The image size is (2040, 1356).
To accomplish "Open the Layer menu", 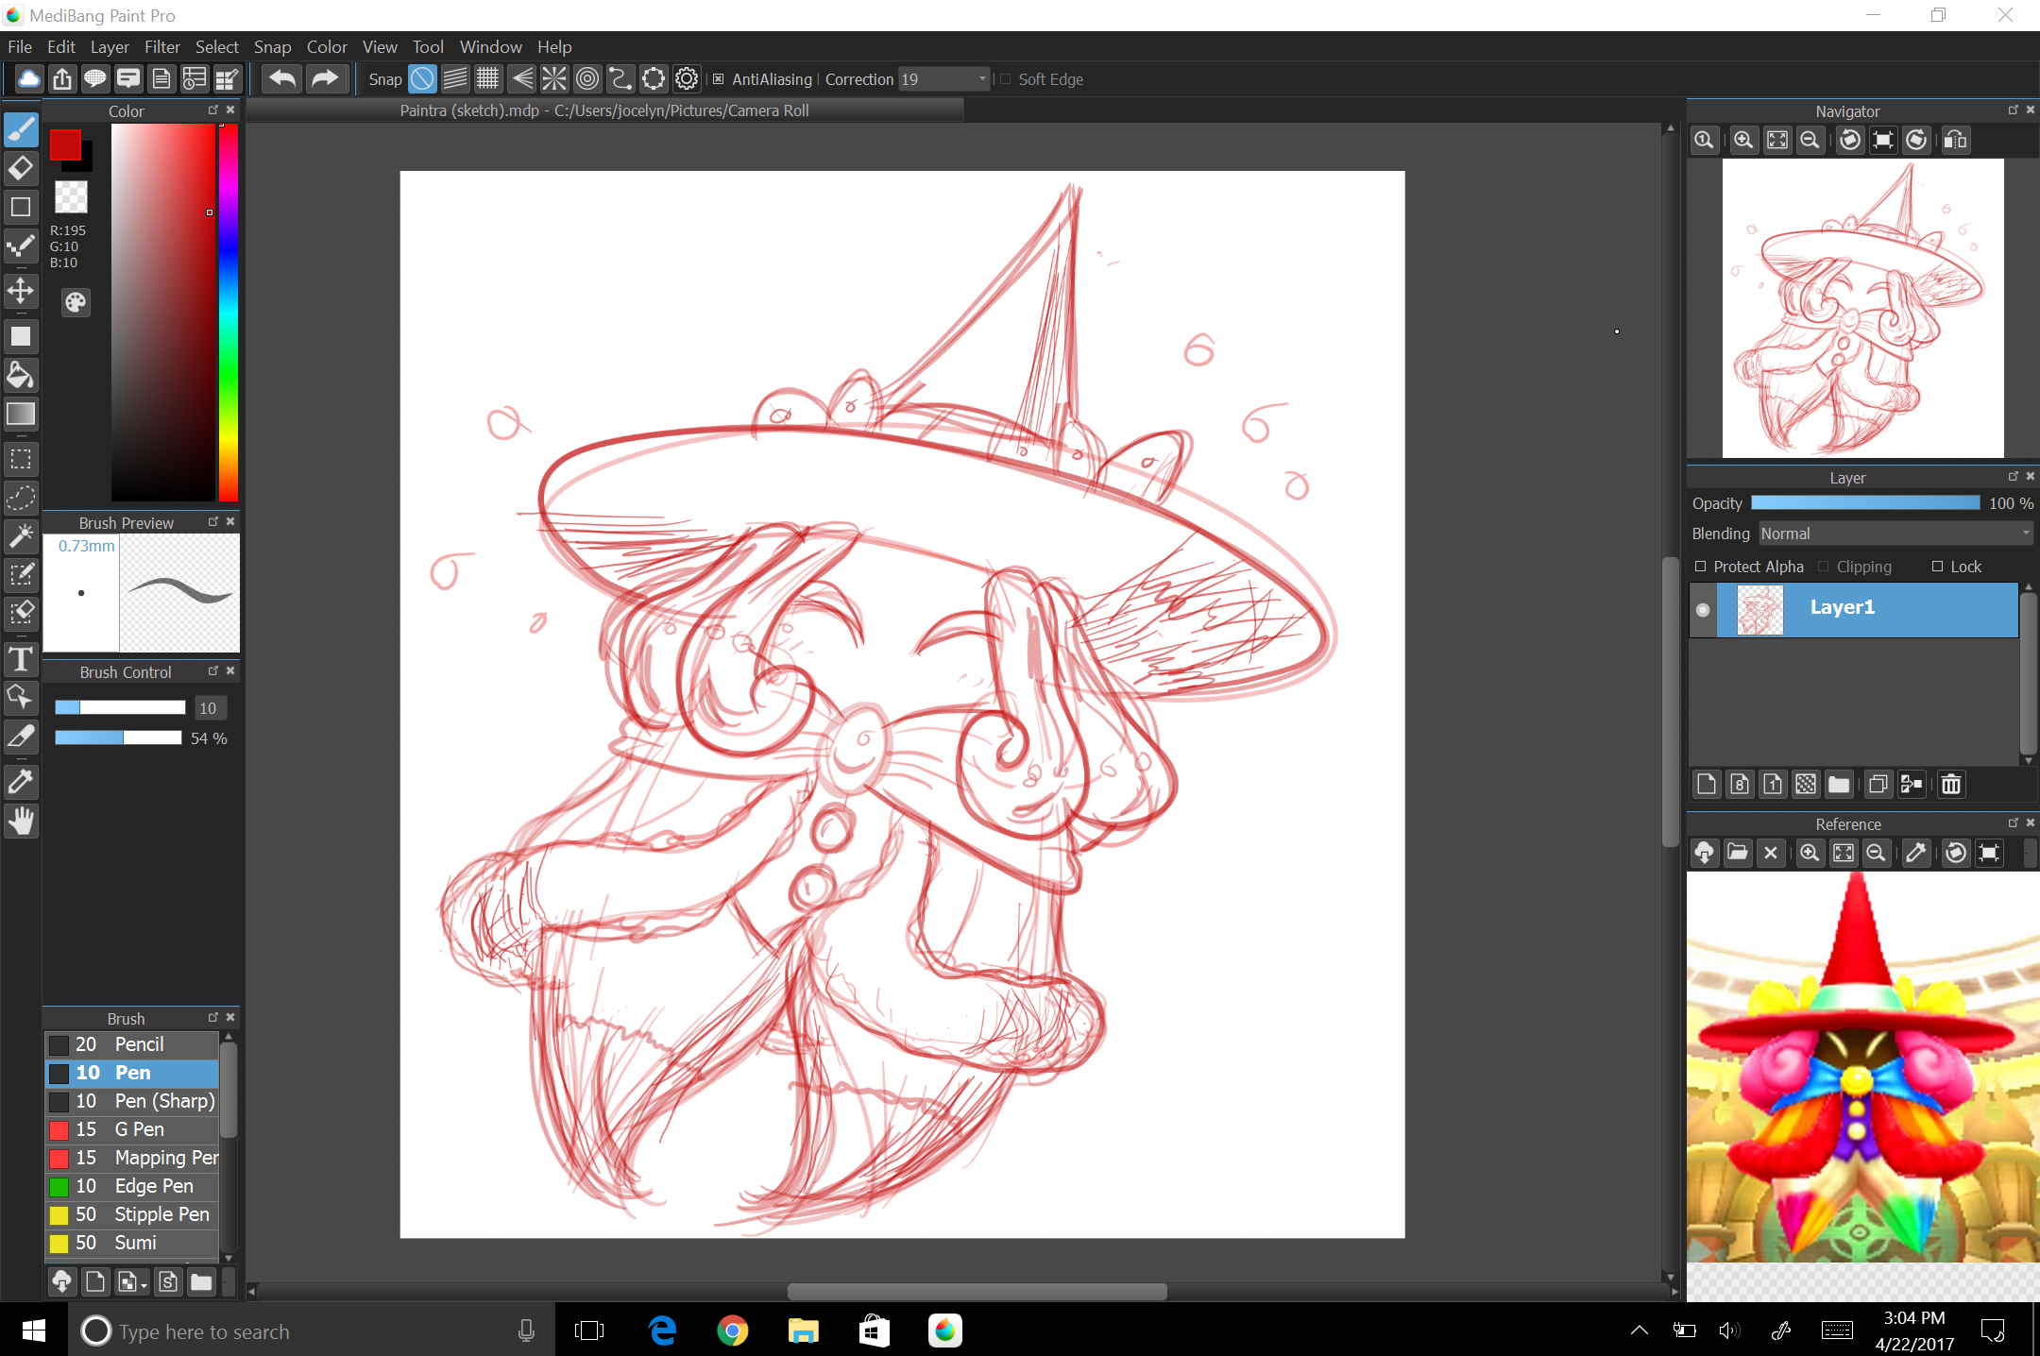I will (110, 46).
